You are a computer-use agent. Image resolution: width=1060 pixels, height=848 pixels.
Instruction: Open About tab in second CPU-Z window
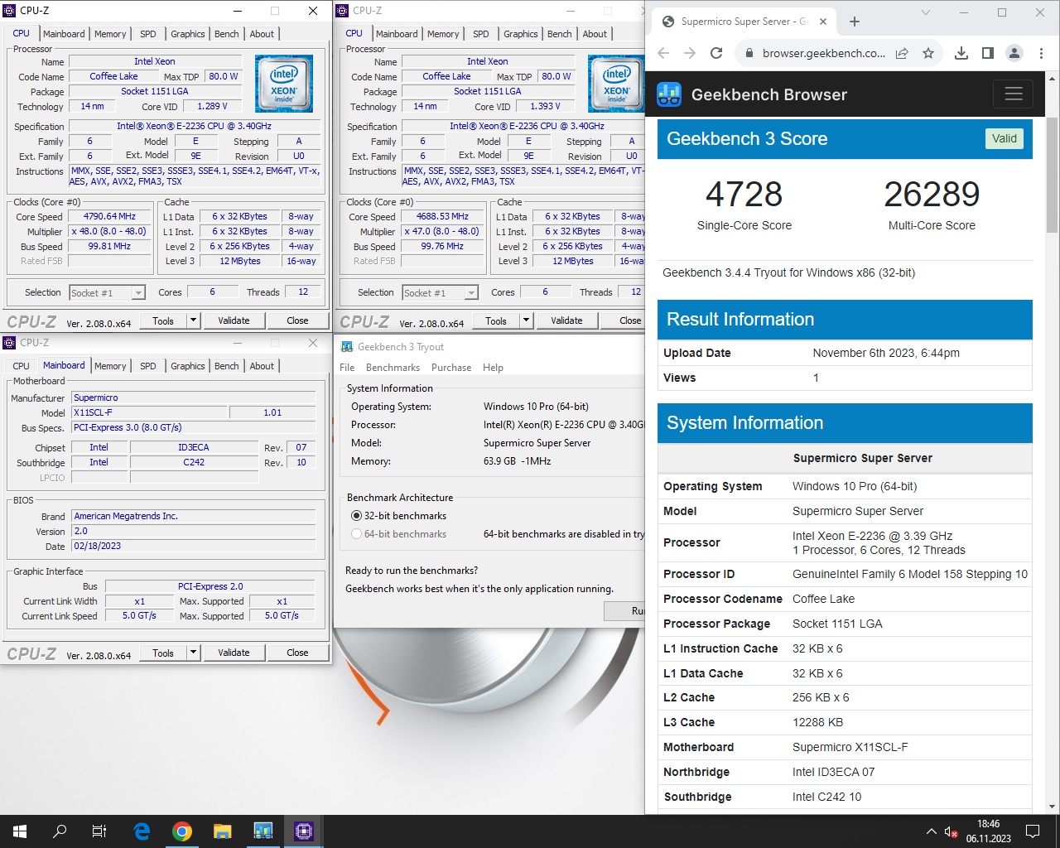point(595,34)
